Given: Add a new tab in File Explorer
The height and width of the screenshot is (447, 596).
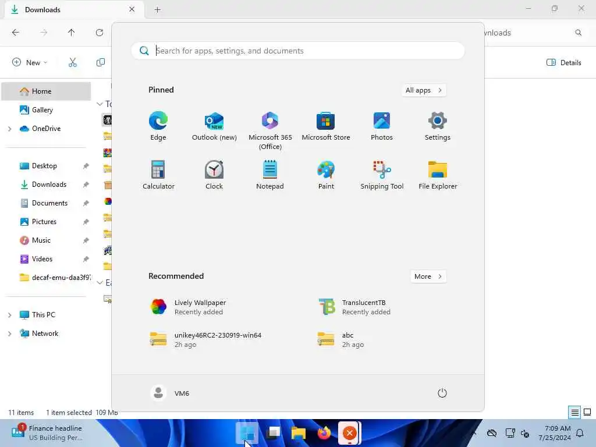Looking at the screenshot, I should [157, 10].
